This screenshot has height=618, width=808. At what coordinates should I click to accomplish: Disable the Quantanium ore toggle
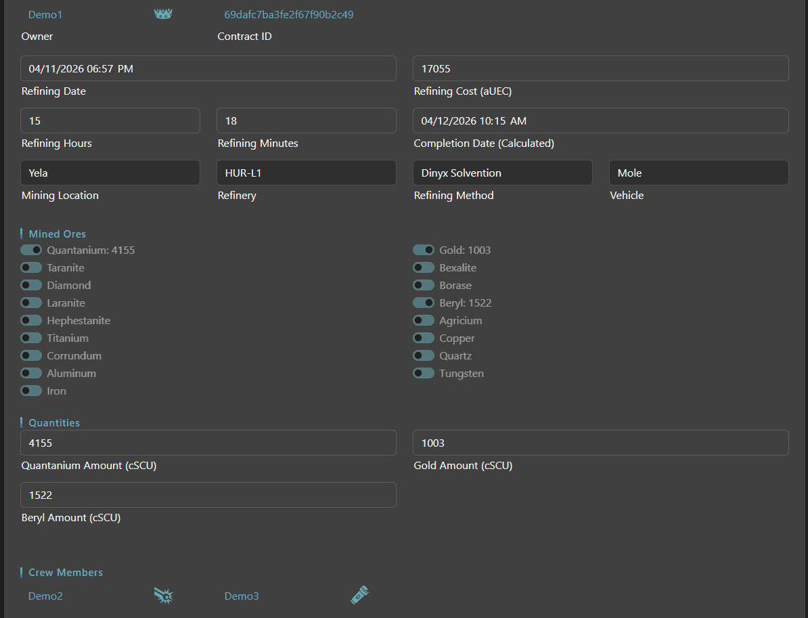coord(31,250)
